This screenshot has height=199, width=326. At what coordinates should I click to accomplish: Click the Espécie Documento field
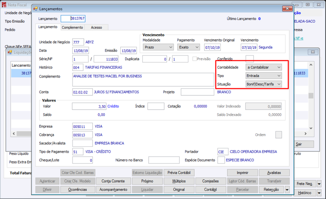[221, 160]
